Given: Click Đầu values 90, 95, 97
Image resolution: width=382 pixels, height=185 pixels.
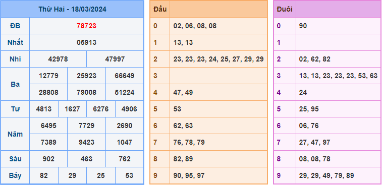Looking at the screenshot, I should pos(189,175).
